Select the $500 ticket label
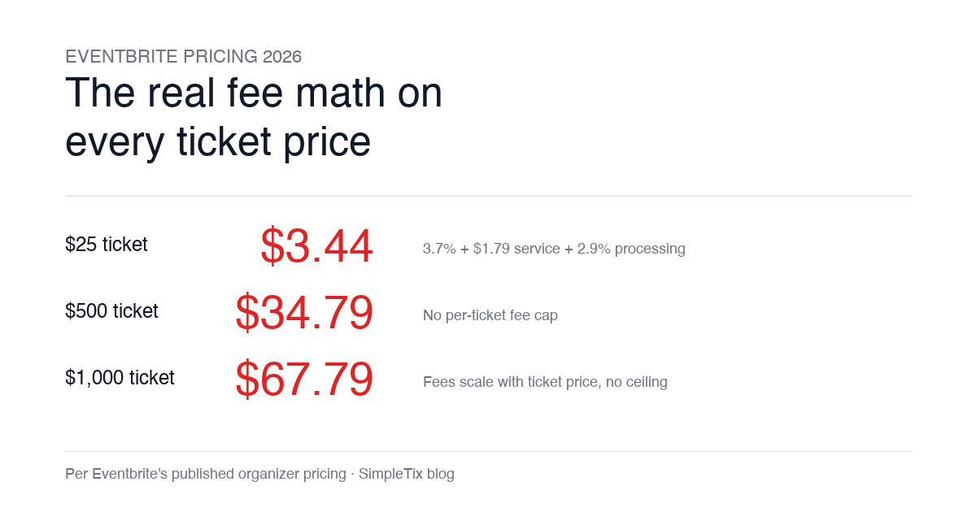This screenshot has width=976, height=512. point(111,310)
